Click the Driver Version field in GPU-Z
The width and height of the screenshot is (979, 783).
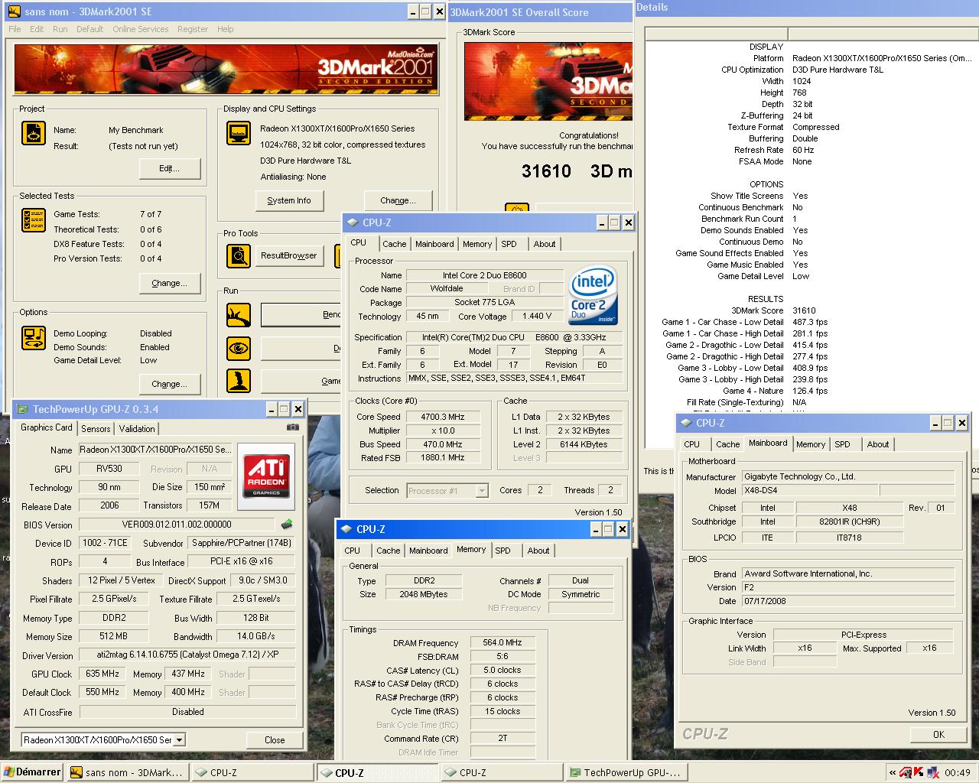[x=187, y=655]
